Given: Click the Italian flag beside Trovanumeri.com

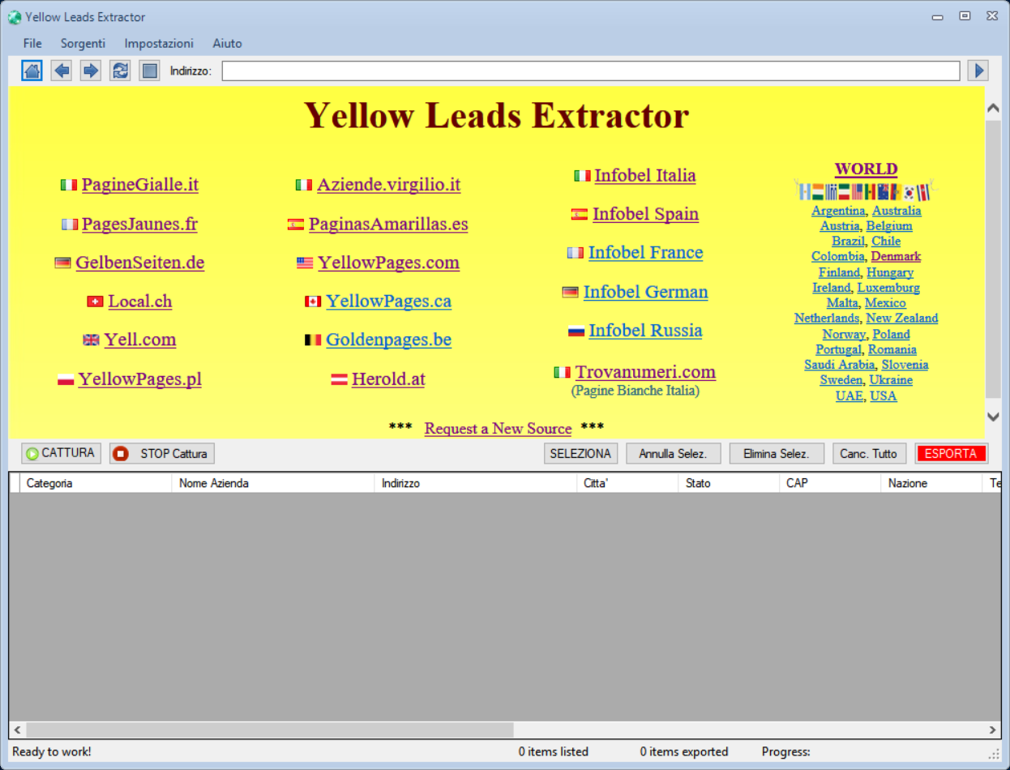Looking at the screenshot, I should (x=562, y=372).
